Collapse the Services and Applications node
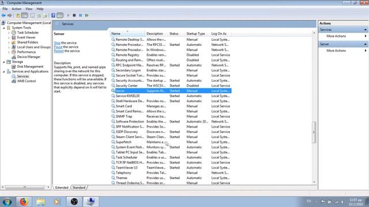The width and height of the screenshot is (369, 207). click(4, 71)
